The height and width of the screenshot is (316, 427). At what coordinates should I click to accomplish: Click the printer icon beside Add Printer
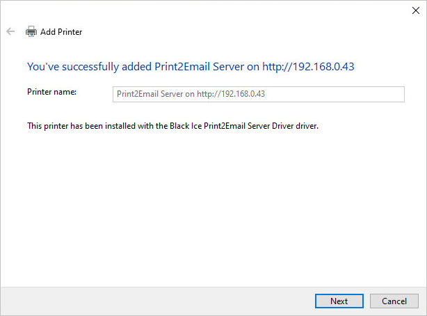click(x=31, y=31)
